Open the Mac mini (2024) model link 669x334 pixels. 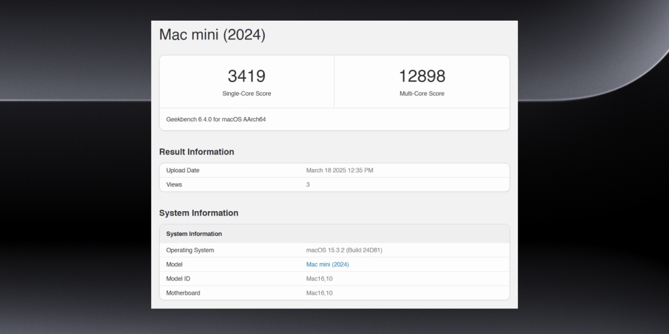(x=327, y=265)
